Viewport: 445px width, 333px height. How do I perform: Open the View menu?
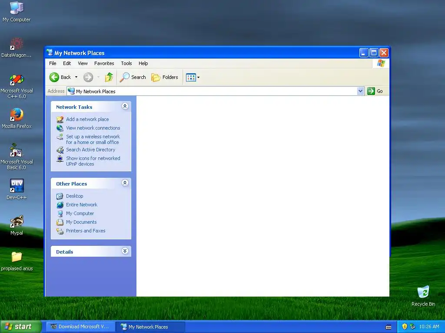(x=83, y=63)
